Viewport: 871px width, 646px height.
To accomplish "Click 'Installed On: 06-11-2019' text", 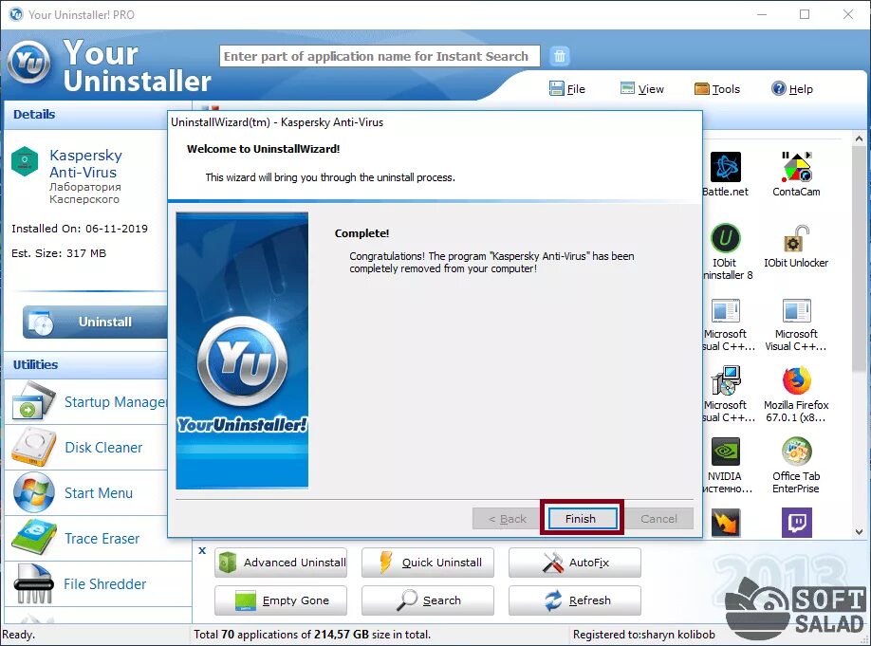I will pyautogui.click(x=80, y=229).
